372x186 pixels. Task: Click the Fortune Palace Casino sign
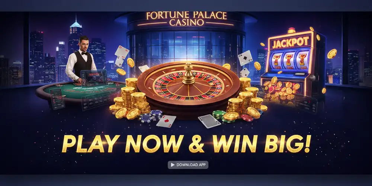[186, 19]
